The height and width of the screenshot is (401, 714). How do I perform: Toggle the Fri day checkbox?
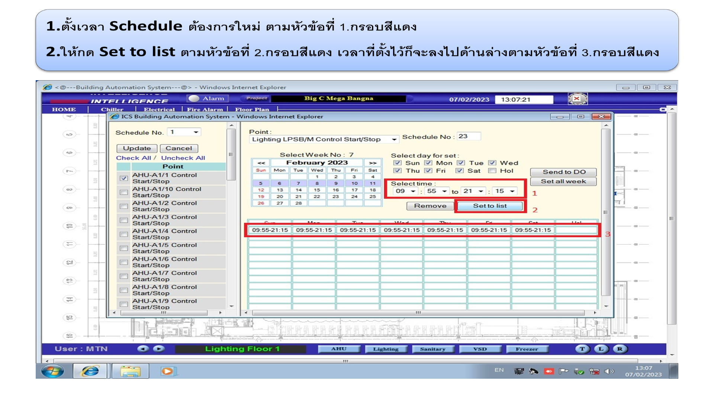pos(428,171)
